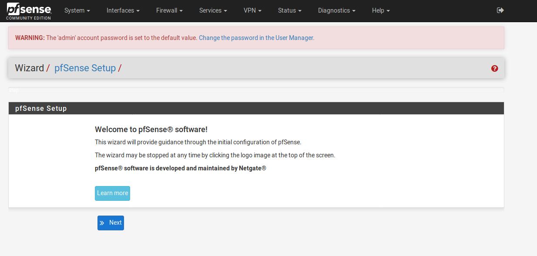Click the Learn more button
537x256 pixels.
112,193
